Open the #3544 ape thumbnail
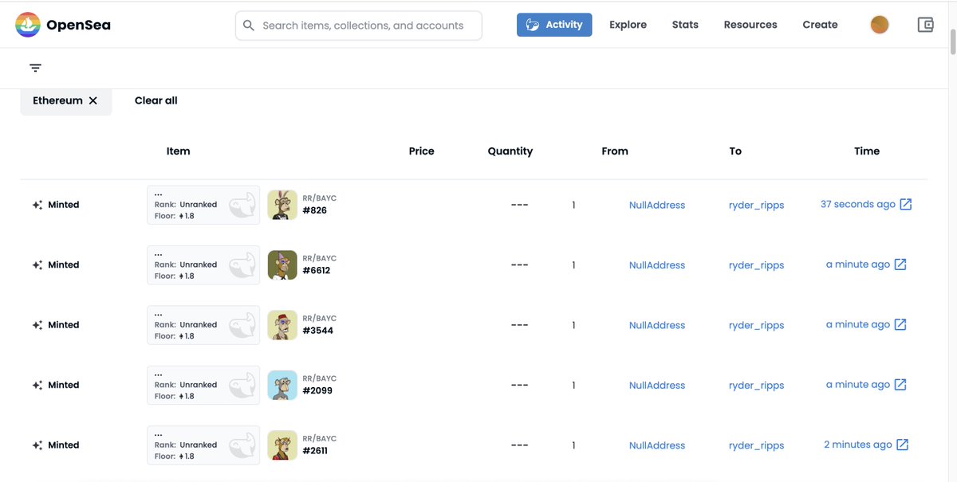The width and height of the screenshot is (957, 482). pos(282,325)
